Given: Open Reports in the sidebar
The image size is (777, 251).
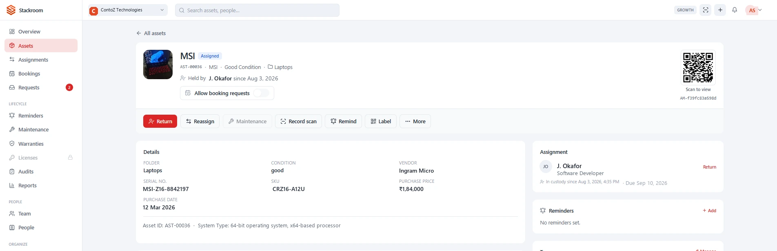Looking at the screenshot, I should (x=41, y=185).
